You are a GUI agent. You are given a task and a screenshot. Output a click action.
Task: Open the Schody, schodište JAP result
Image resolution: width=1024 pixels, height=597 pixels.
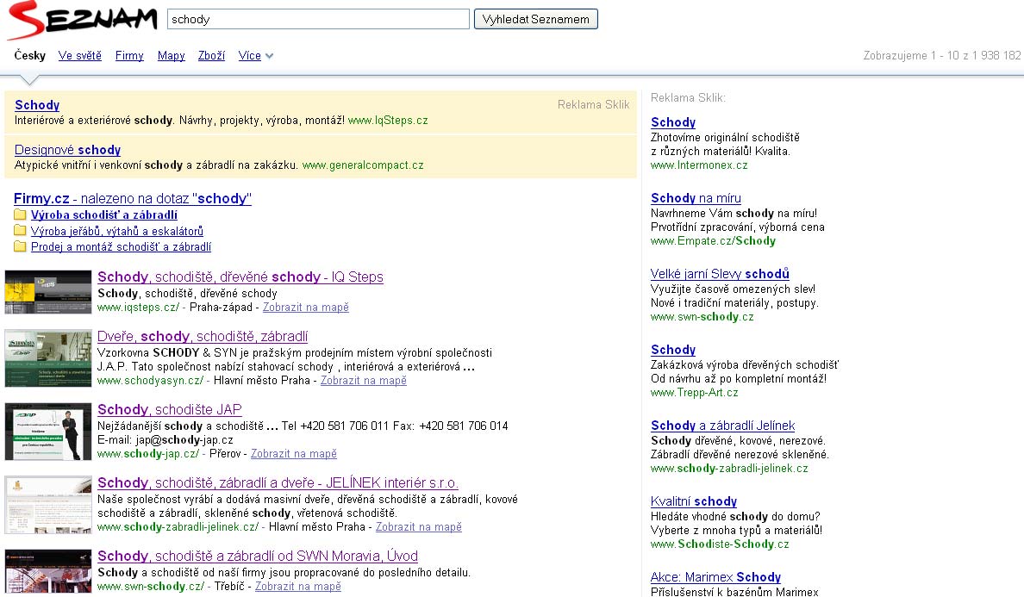(x=170, y=410)
